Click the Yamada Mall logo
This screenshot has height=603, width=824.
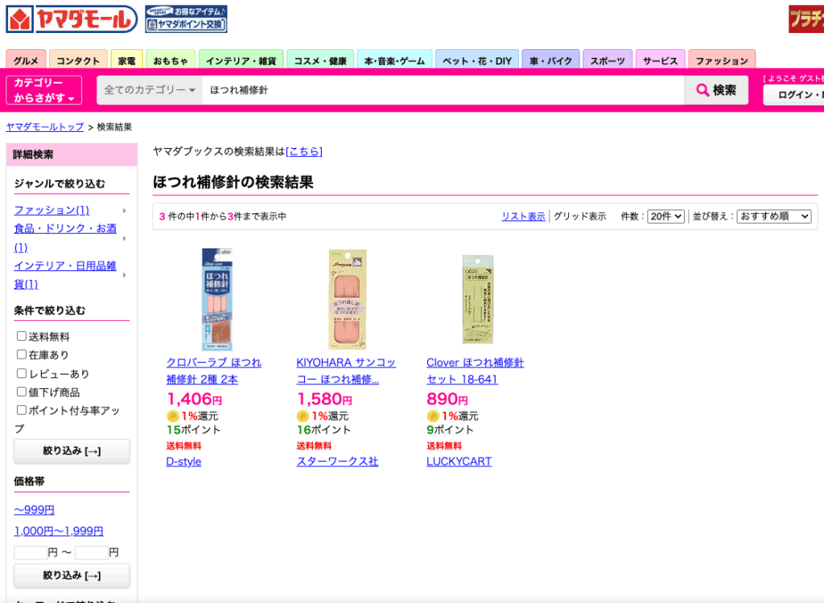(72, 19)
